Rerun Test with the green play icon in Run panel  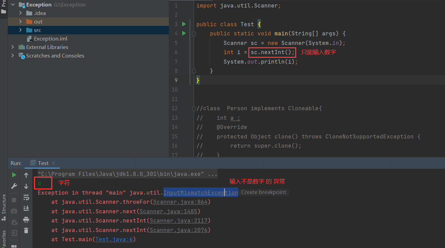[14, 175]
